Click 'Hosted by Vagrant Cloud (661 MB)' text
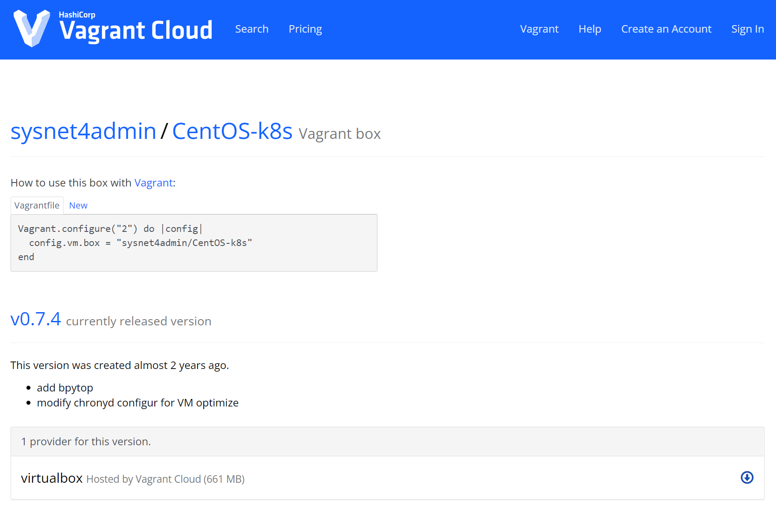This screenshot has height=518, width=776. (x=165, y=479)
